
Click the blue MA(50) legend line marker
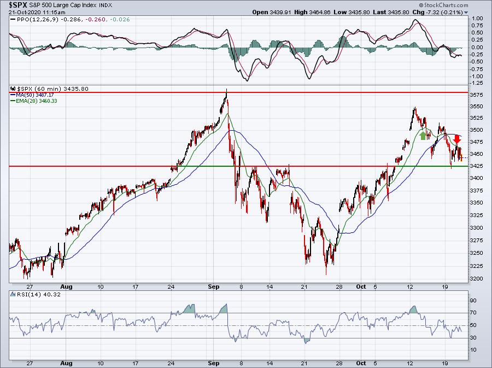(x=13, y=95)
